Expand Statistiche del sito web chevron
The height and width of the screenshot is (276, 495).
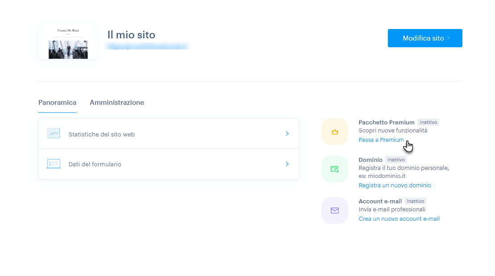click(x=287, y=134)
